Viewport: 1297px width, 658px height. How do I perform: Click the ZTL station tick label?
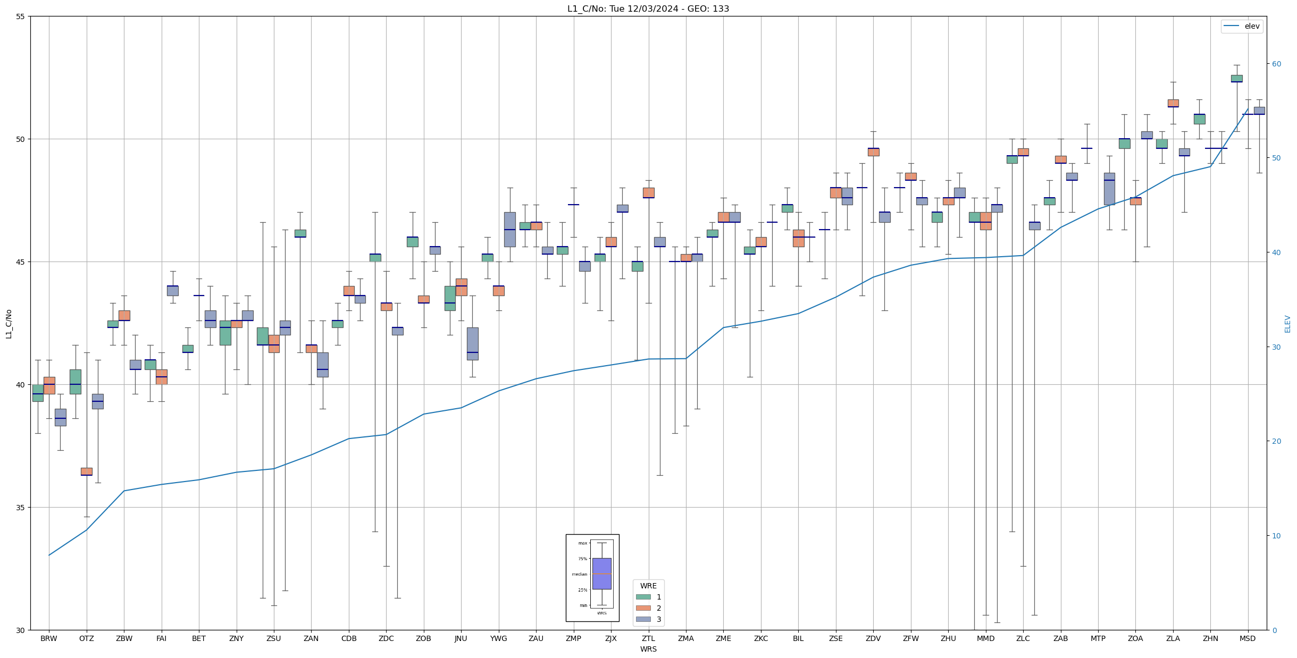pos(648,638)
